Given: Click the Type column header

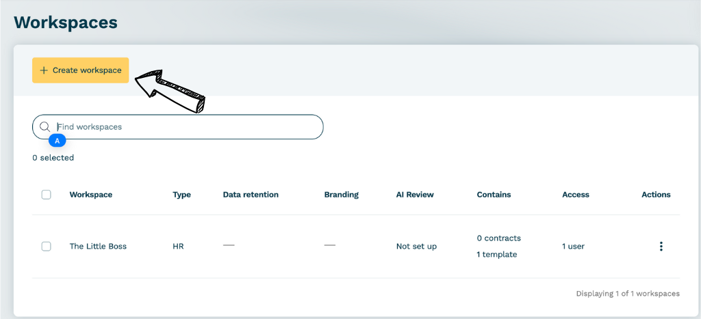Looking at the screenshot, I should tap(181, 195).
